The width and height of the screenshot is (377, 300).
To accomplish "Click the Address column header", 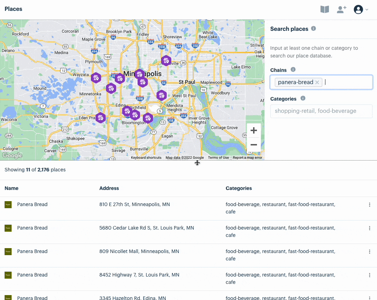I will point(109,189).
